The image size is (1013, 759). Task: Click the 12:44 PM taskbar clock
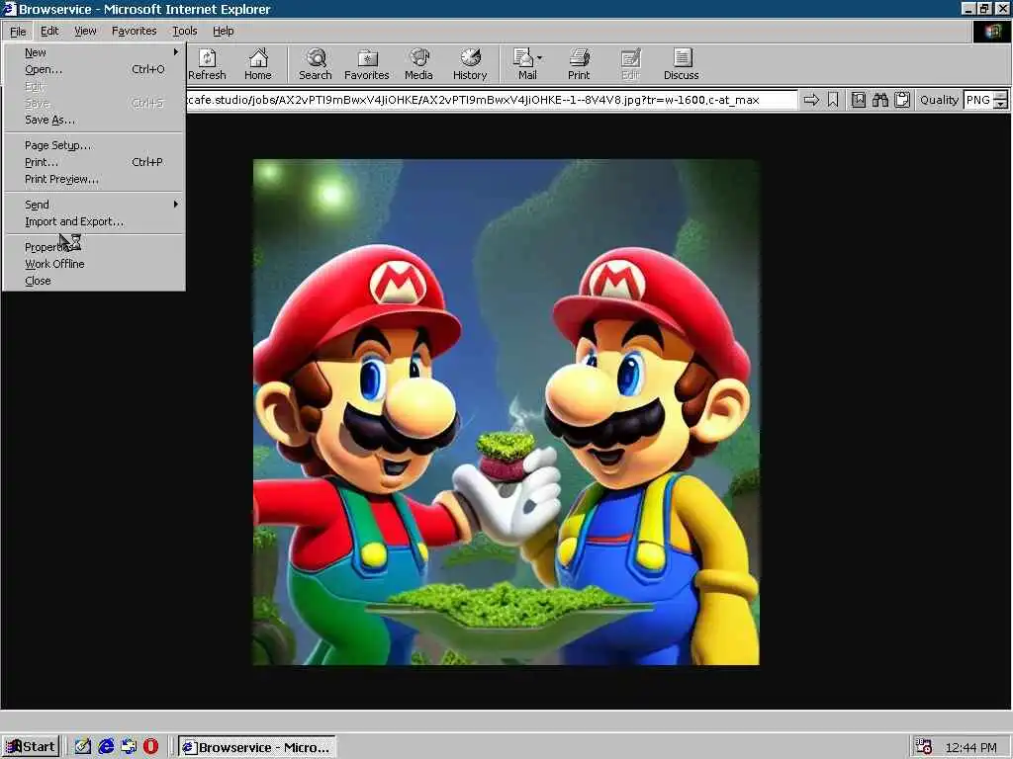970,747
